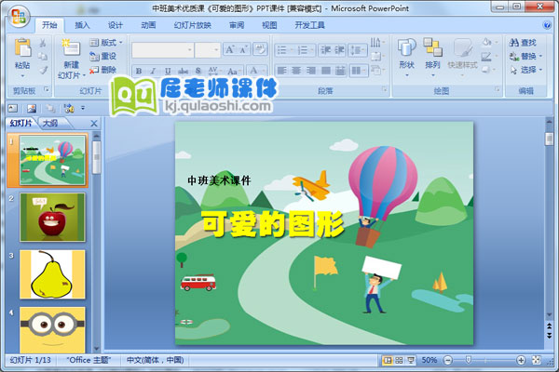Viewport: 559px width, 372px height.
Task: Click the Select (选择) cursor button
Action: (x=525, y=70)
